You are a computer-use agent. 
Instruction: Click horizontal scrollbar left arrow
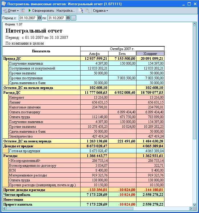pyautogui.click(x=4, y=208)
